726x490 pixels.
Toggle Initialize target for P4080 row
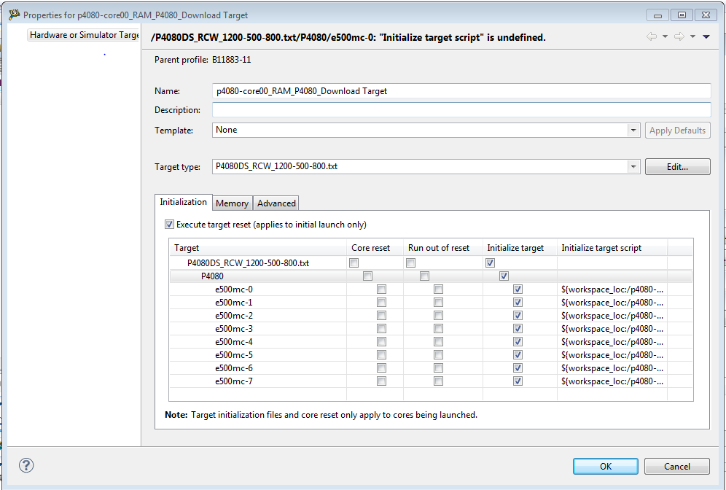pyautogui.click(x=504, y=276)
